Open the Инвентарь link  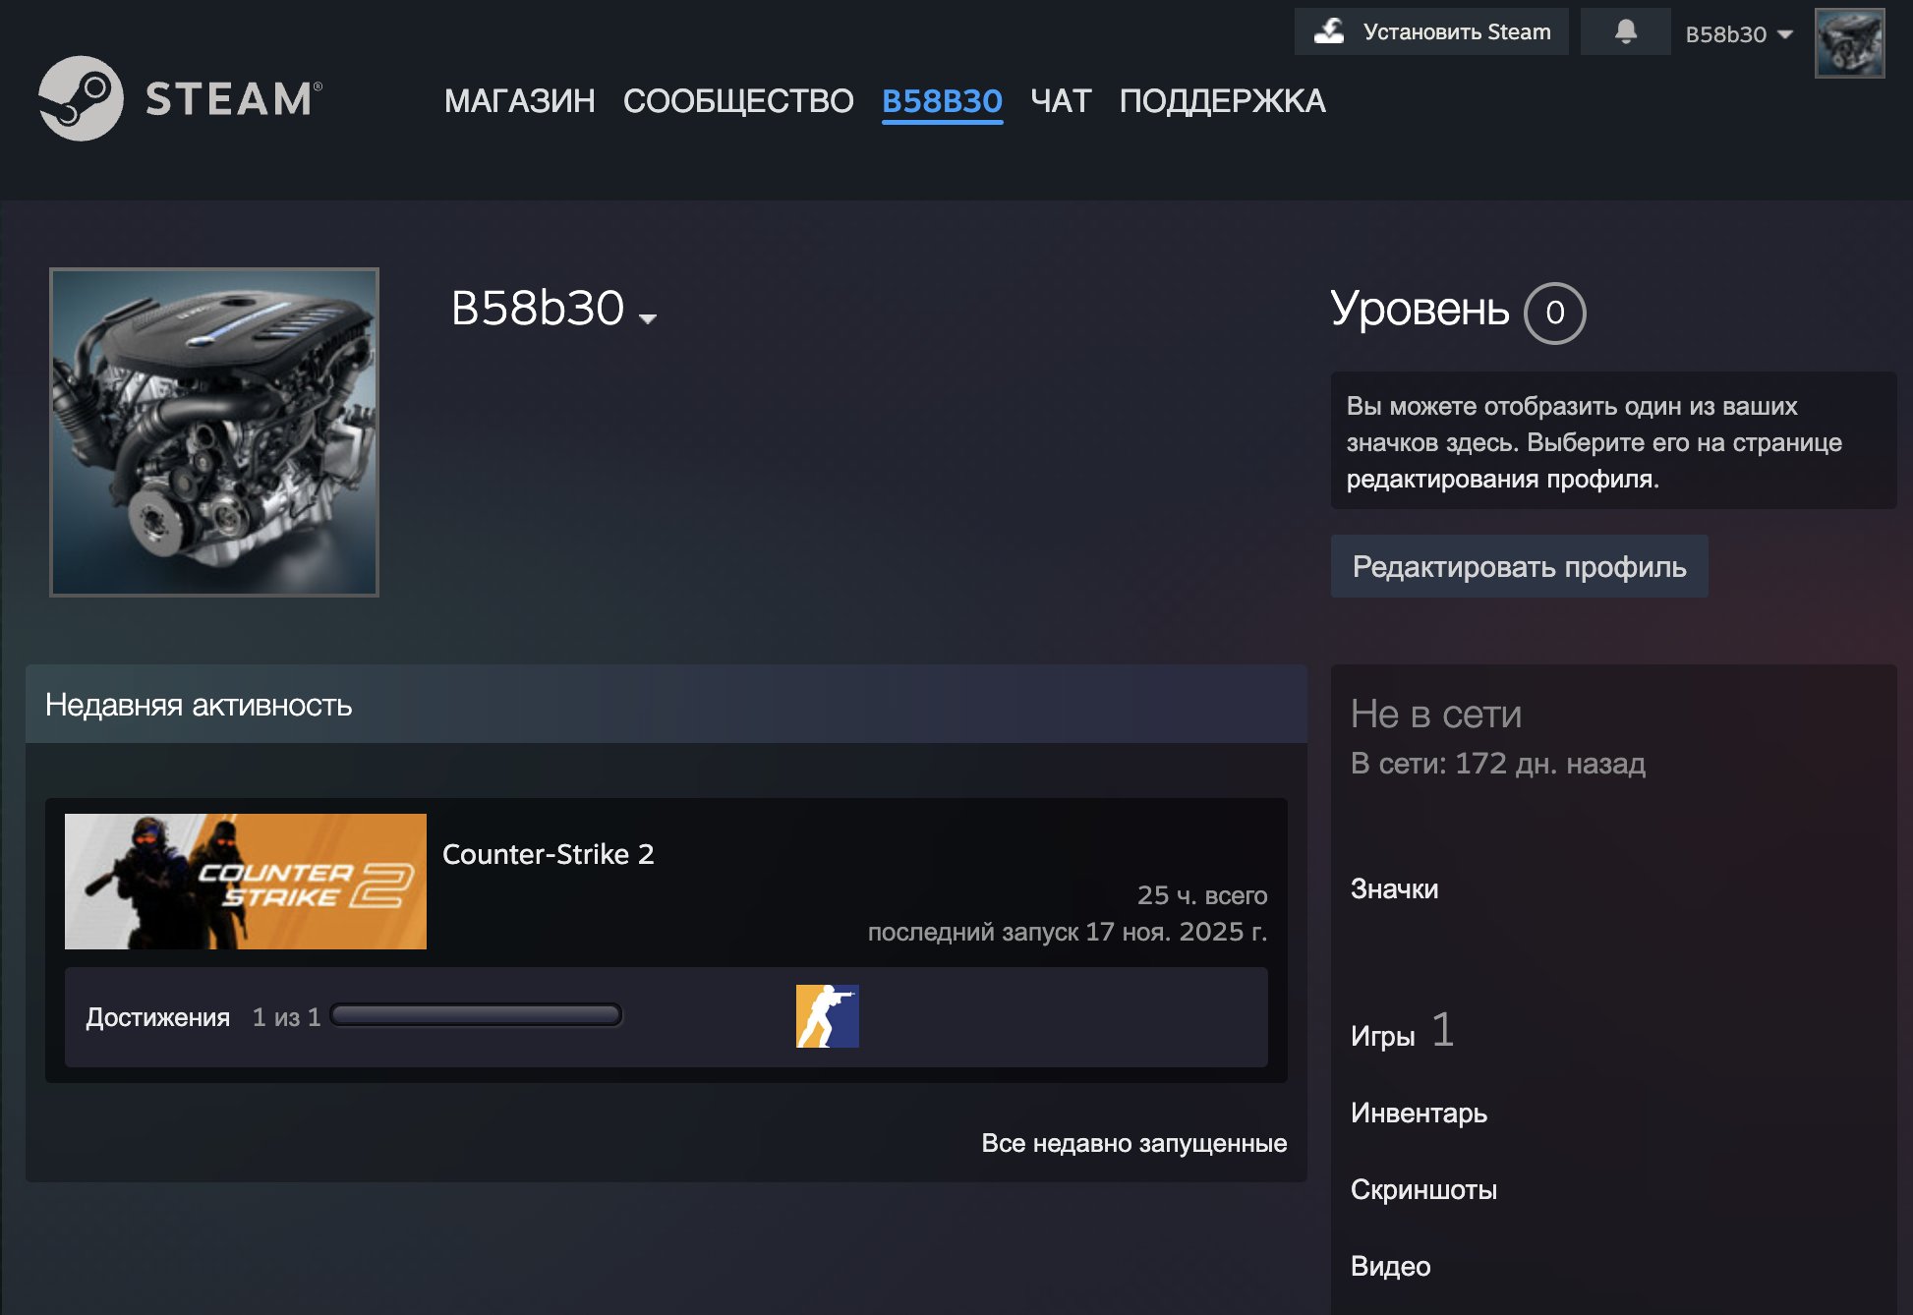pos(1419,1113)
